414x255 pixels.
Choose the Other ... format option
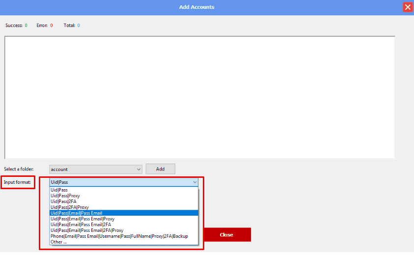coord(58,242)
